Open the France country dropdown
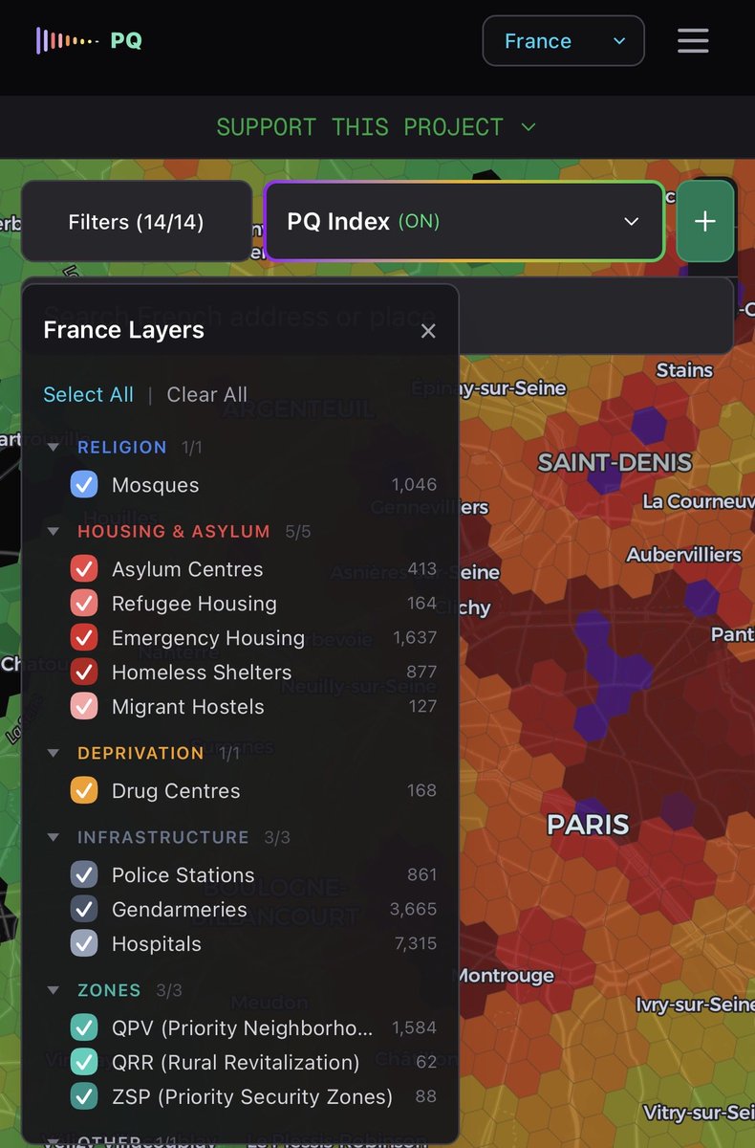The width and height of the screenshot is (755, 1148). (x=563, y=41)
